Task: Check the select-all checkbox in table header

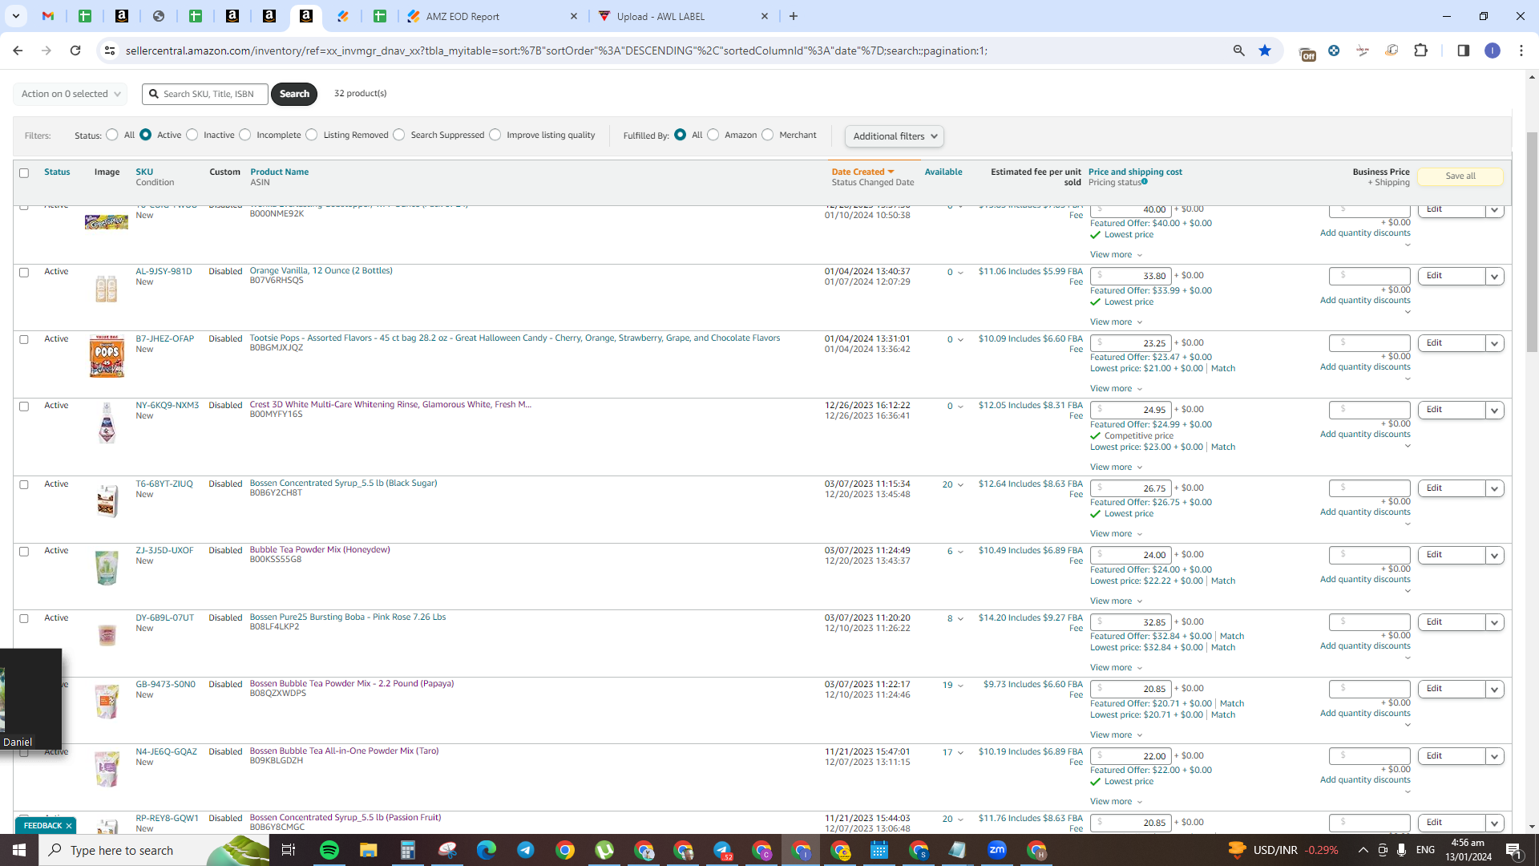Action: click(24, 173)
